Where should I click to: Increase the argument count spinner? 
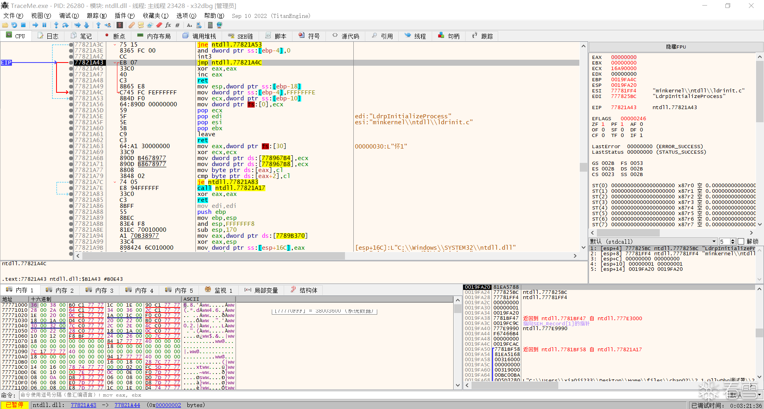tap(733, 240)
